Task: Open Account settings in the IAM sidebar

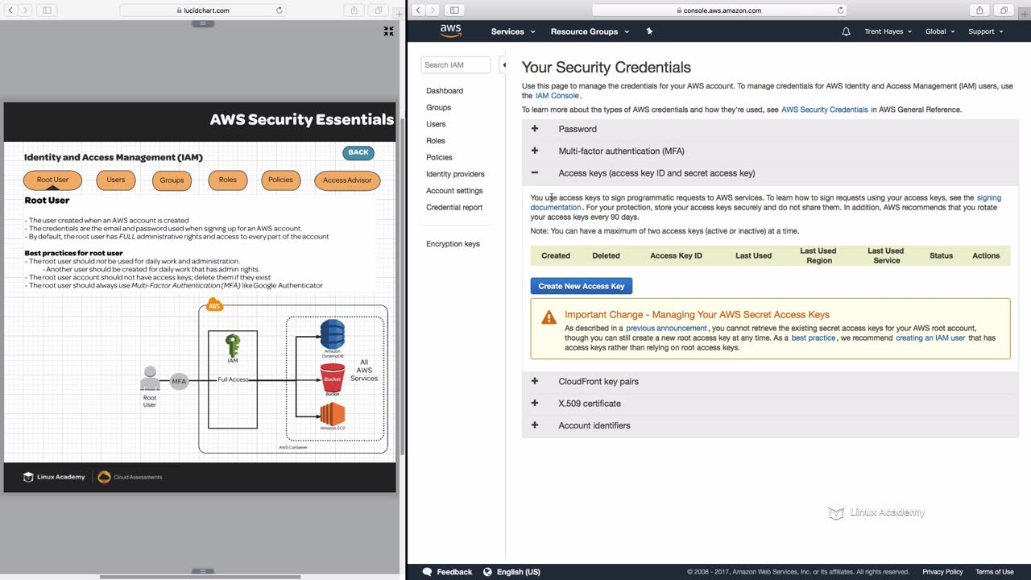Action: point(454,191)
